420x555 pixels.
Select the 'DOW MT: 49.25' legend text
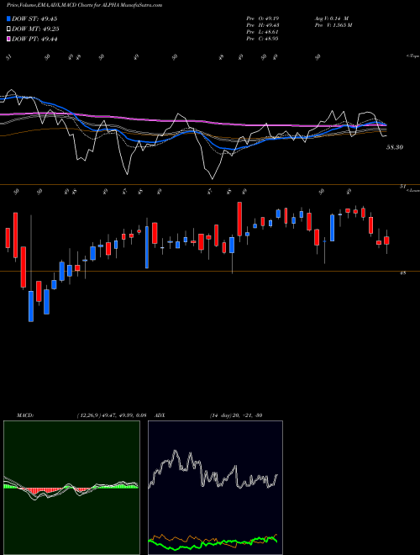(x=35, y=29)
